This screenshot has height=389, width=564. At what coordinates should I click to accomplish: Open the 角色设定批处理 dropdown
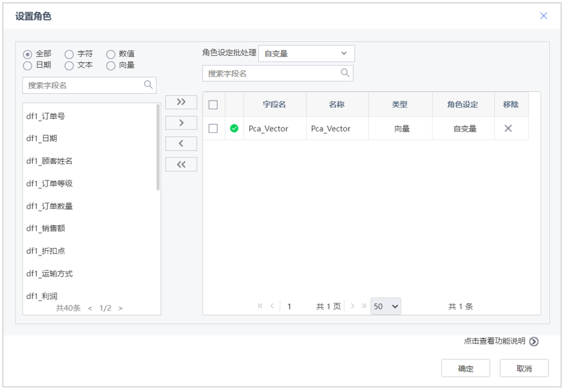306,53
